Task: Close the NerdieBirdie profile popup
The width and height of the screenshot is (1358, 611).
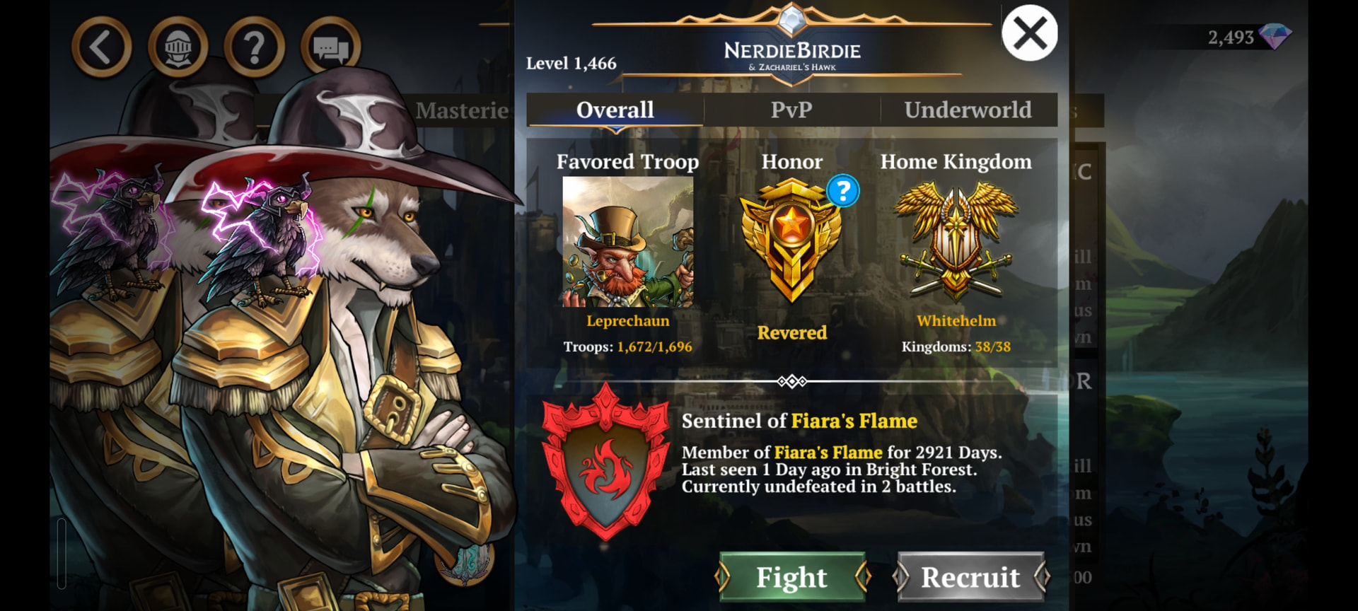Action: (x=1030, y=33)
